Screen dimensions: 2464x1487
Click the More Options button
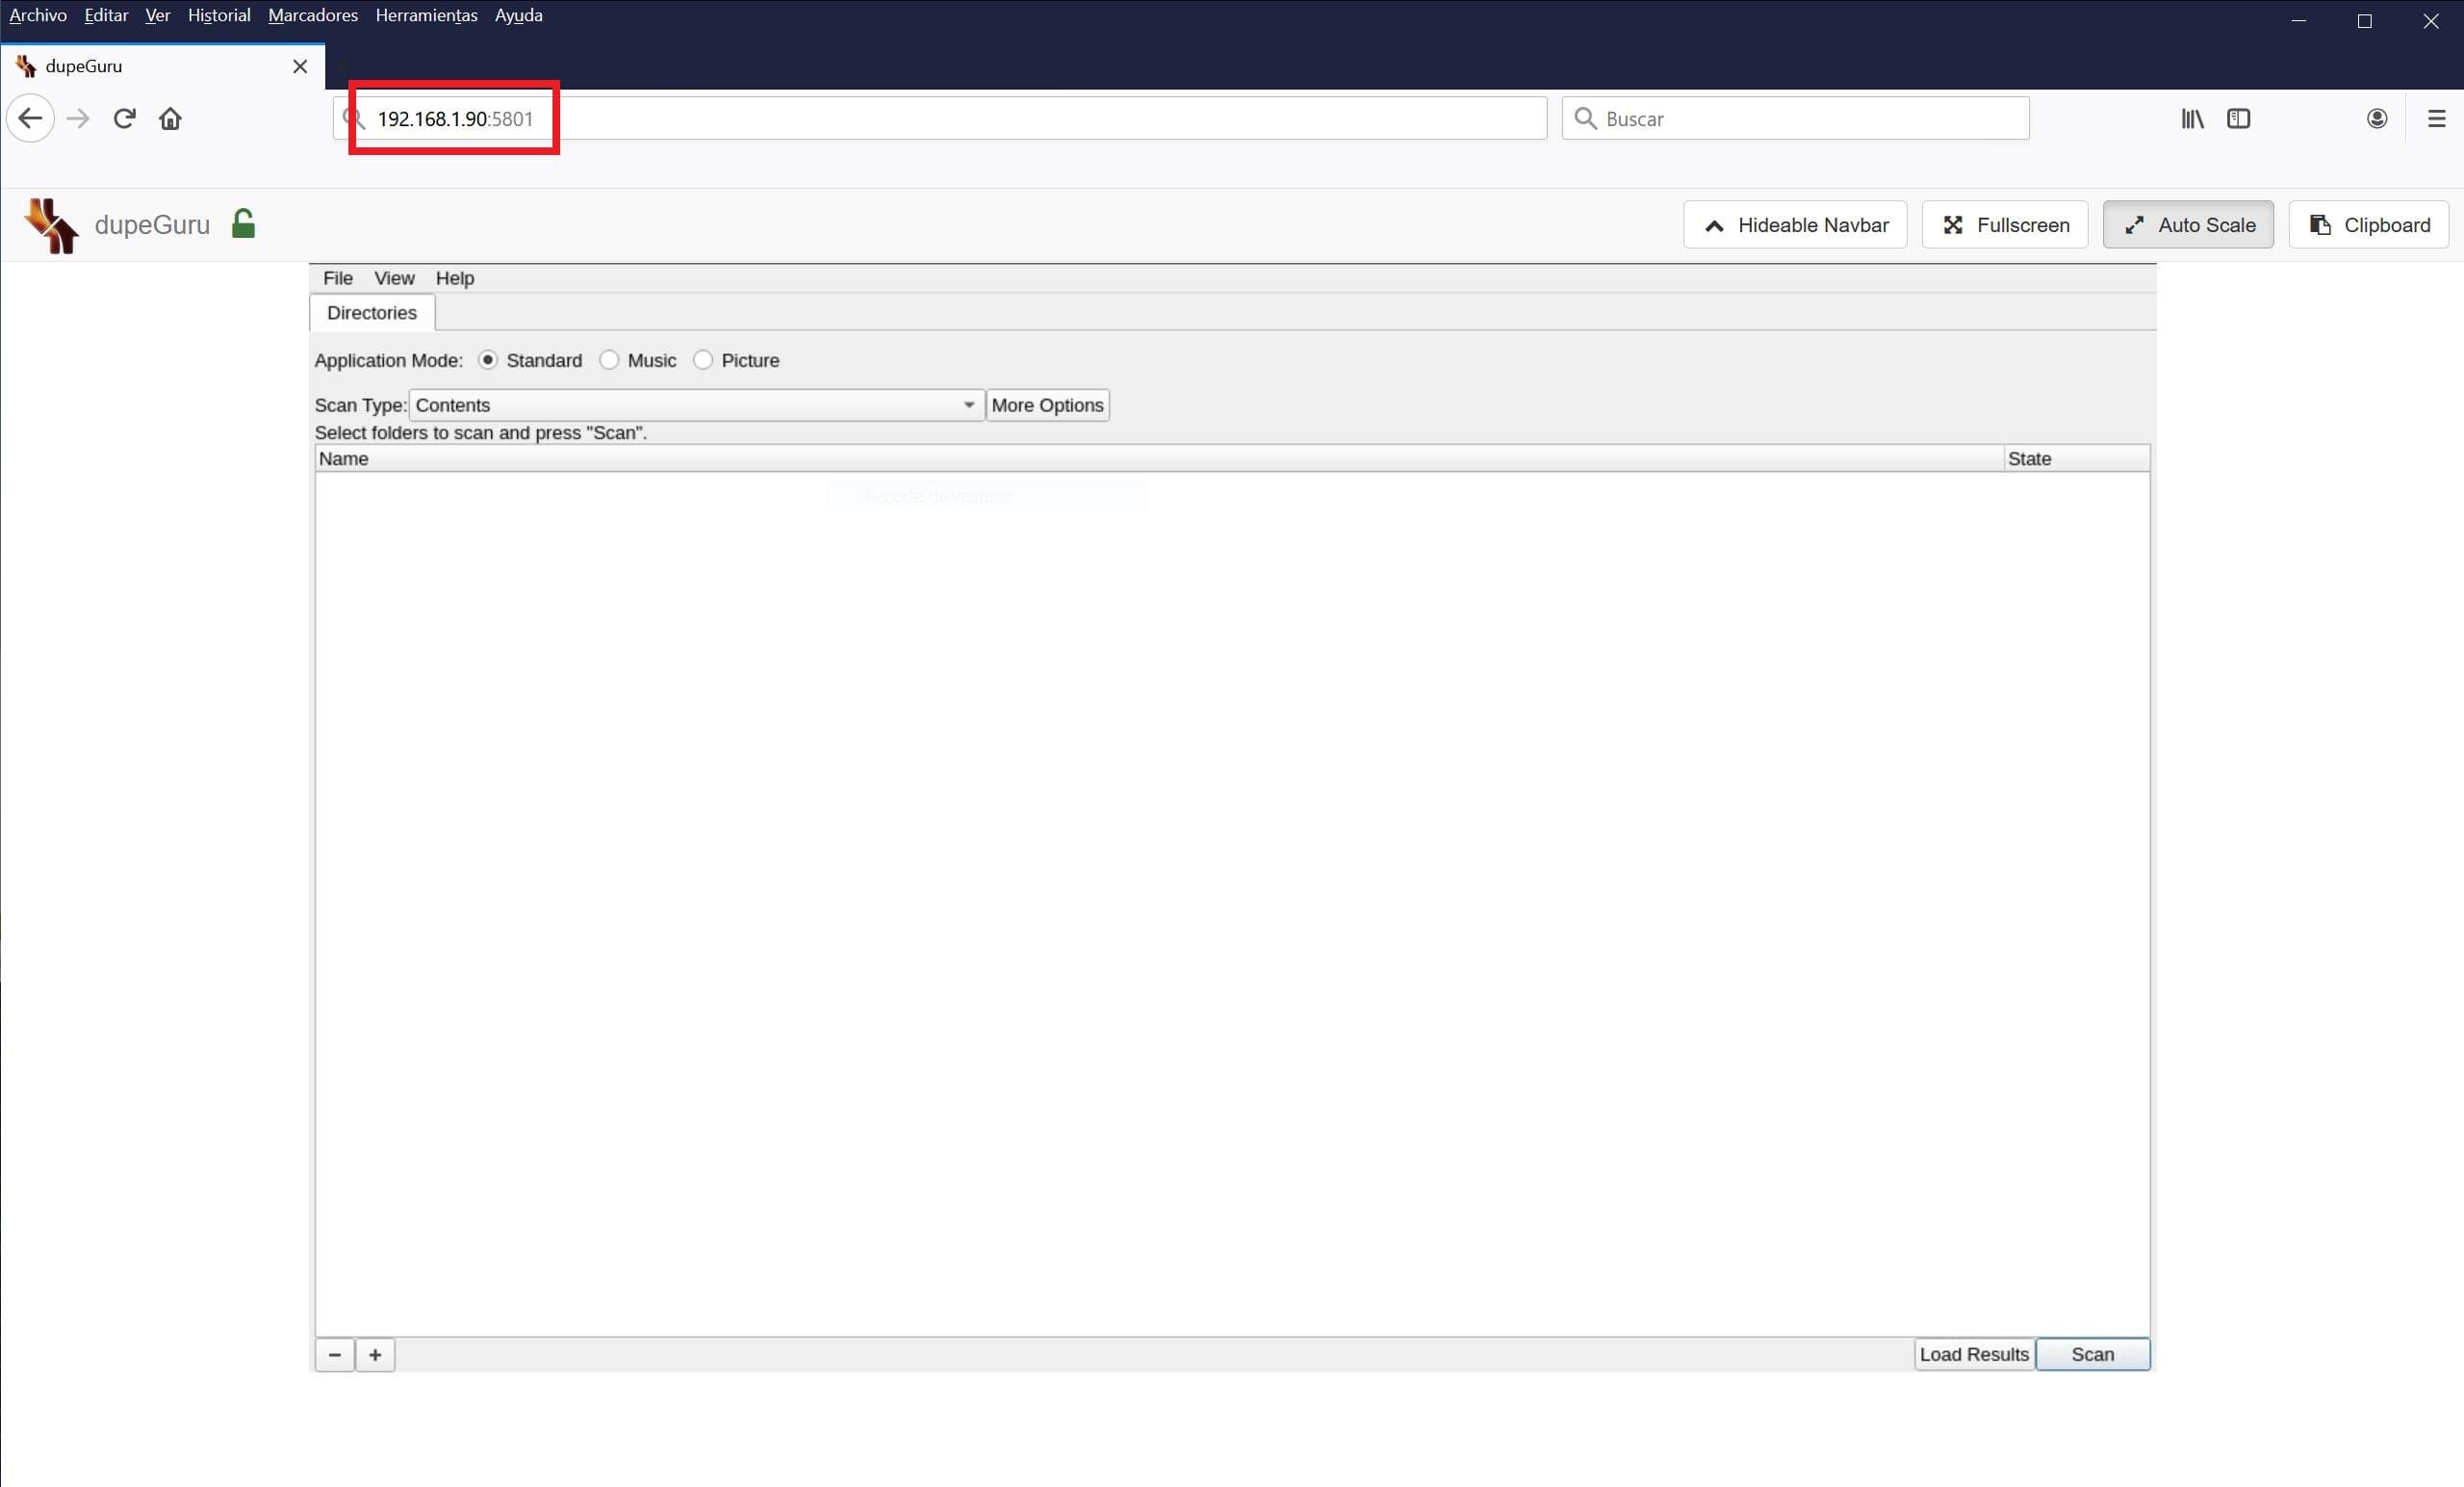pyautogui.click(x=1047, y=405)
